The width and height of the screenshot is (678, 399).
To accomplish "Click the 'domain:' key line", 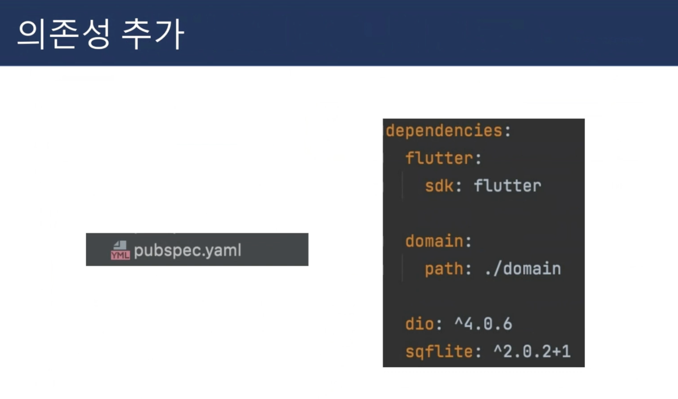I will coord(439,242).
